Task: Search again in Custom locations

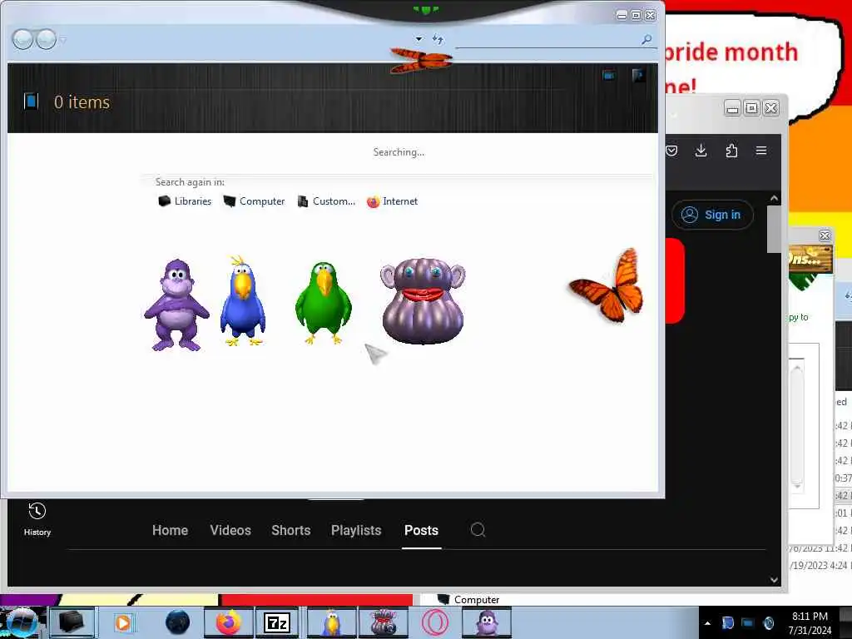Action: (326, 201)
